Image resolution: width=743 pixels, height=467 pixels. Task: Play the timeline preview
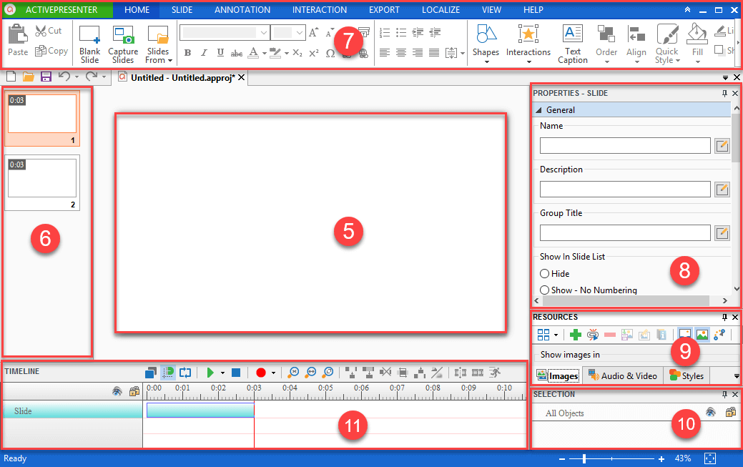(x=211, y=373)
